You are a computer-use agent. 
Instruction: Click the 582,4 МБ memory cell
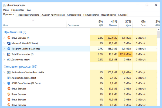111,38
